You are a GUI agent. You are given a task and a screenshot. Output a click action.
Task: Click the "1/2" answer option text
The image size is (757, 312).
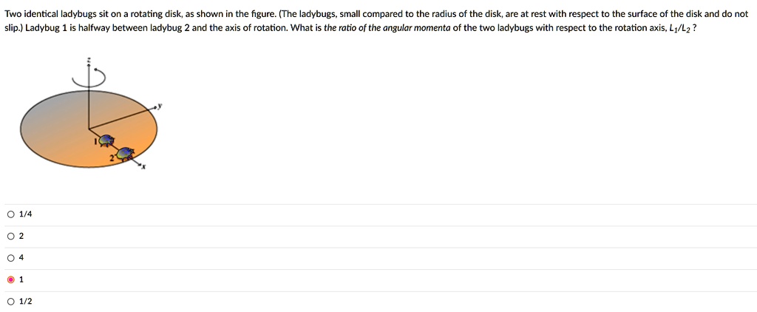point(26,301)
